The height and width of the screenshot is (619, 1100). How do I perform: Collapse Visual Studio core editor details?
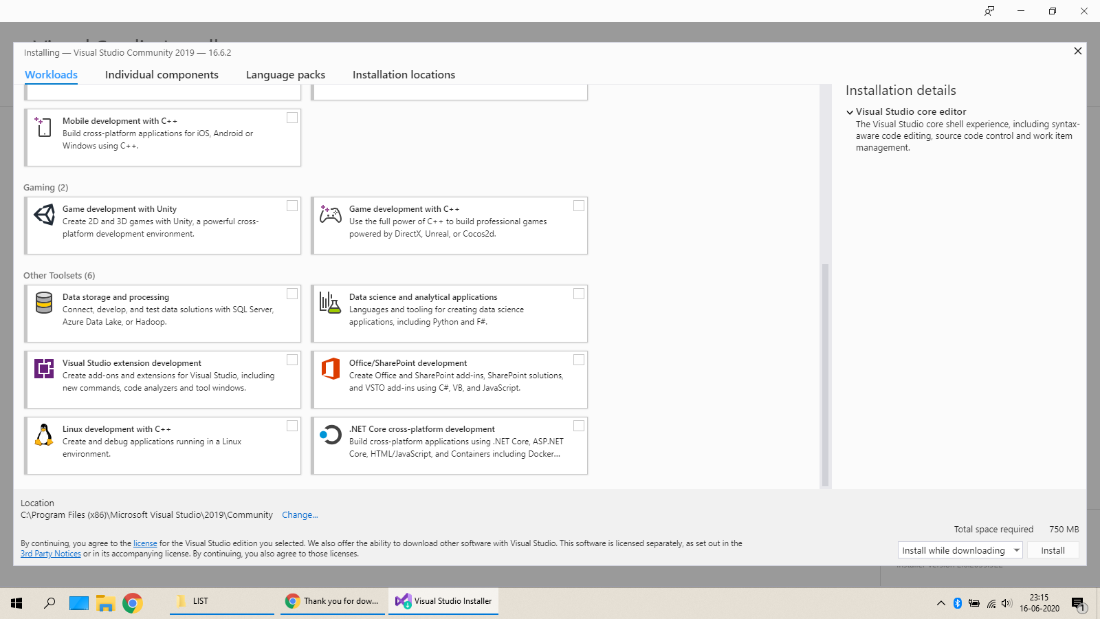point(850,112)
